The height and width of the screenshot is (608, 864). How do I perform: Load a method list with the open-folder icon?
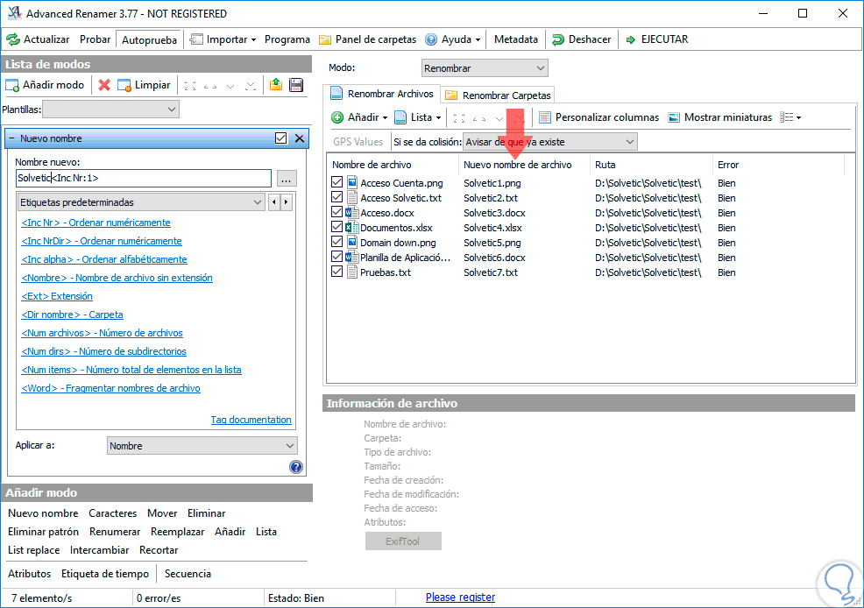(276, 85)
